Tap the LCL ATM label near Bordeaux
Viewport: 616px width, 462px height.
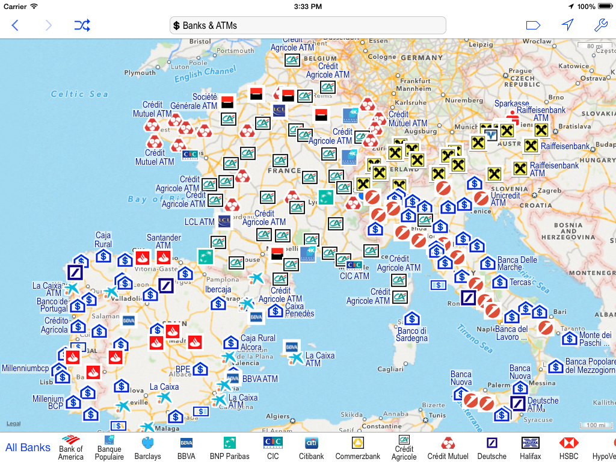[x=200, y=222]
